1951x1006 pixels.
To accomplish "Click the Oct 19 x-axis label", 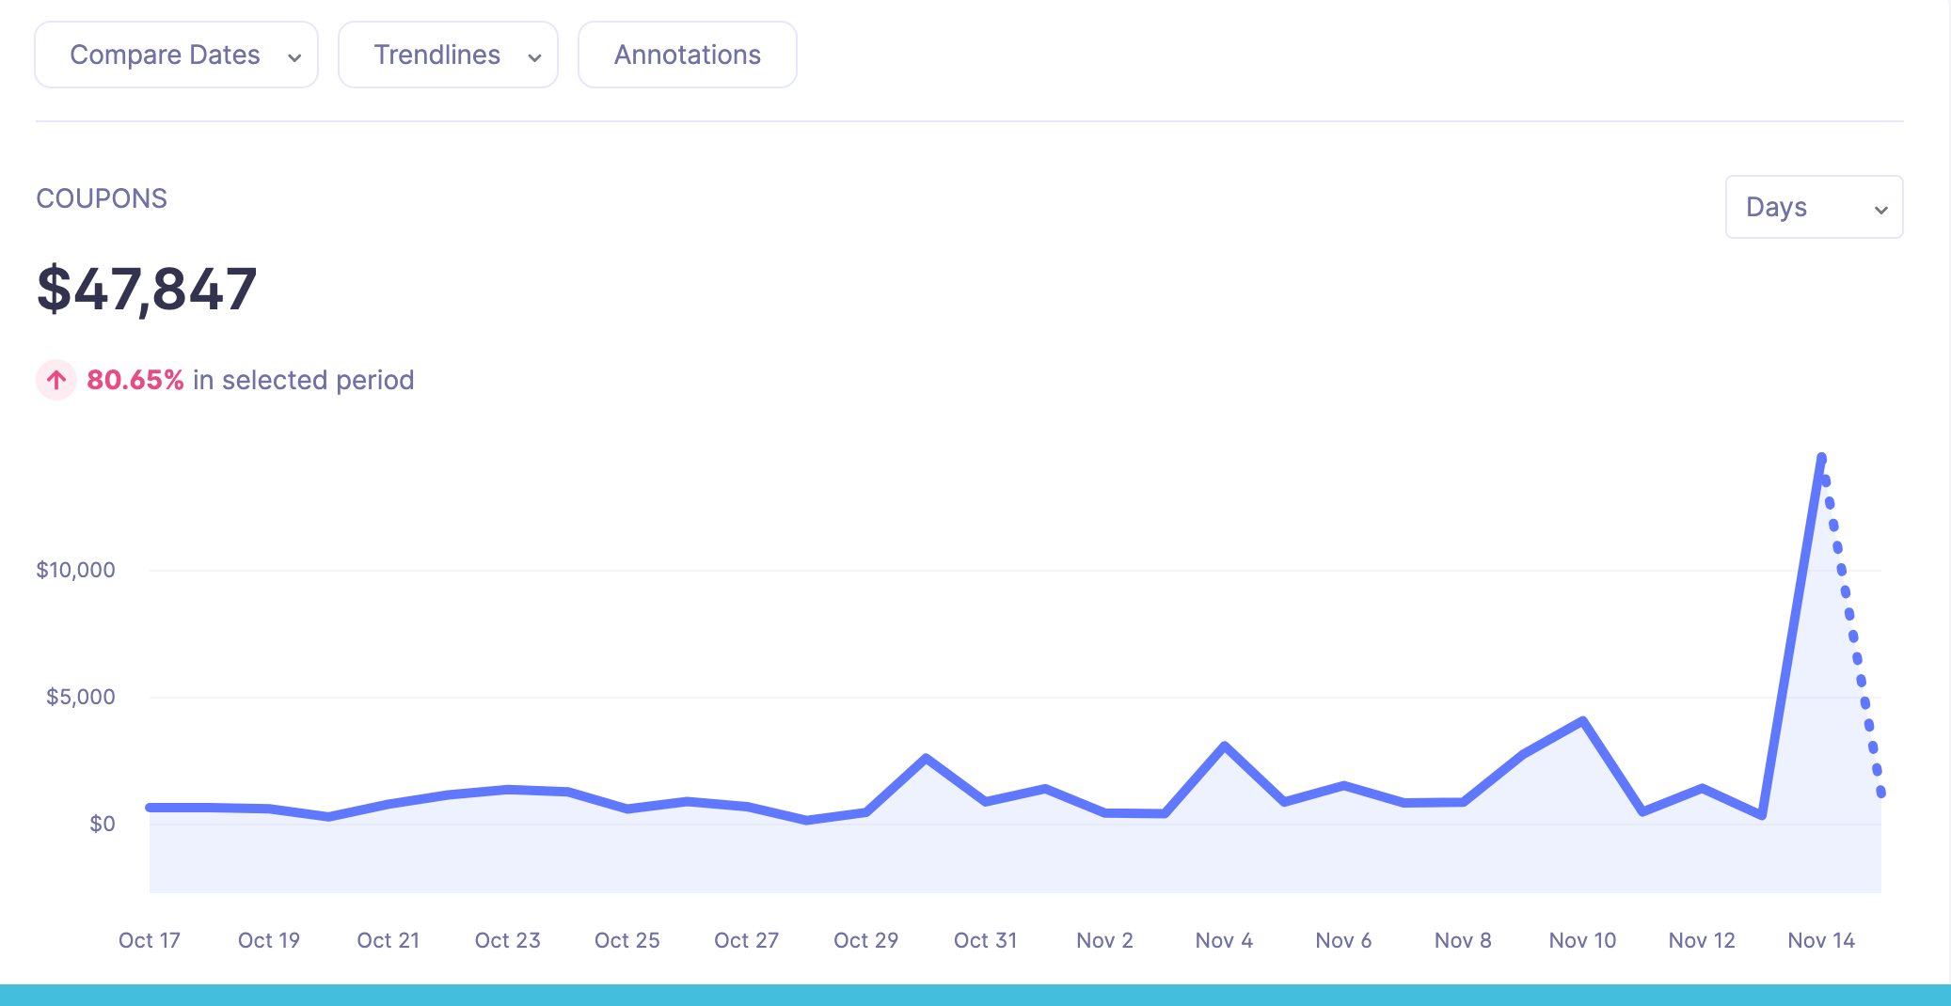I will coord(269,940).
